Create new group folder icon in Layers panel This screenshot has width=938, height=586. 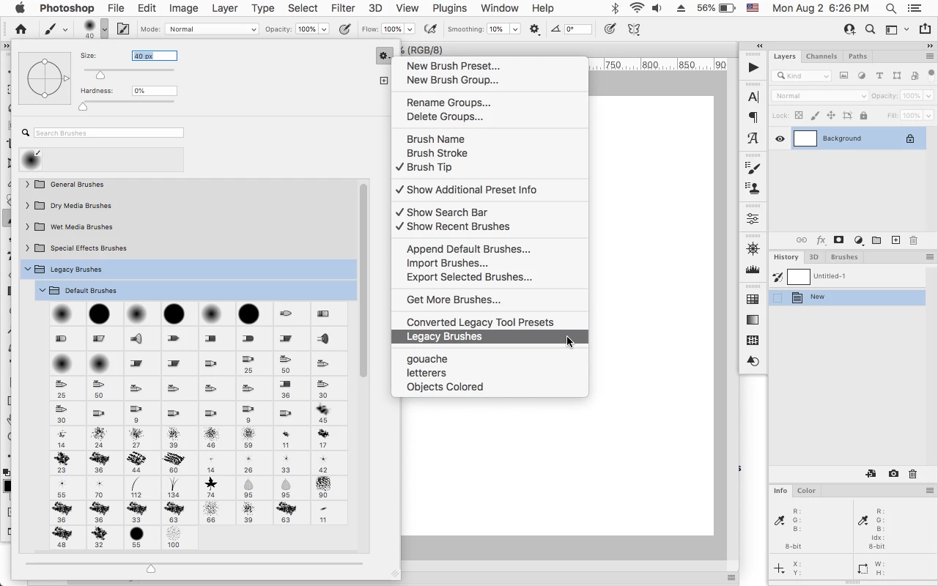coord(876,240)
